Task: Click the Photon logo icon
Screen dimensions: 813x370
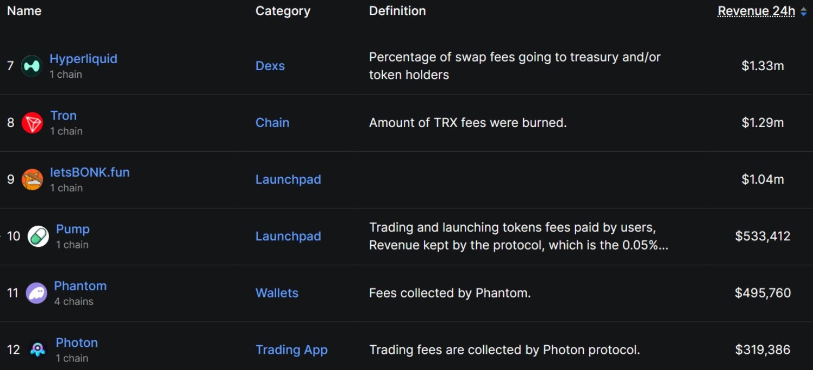Action: (x=37, y=349)
